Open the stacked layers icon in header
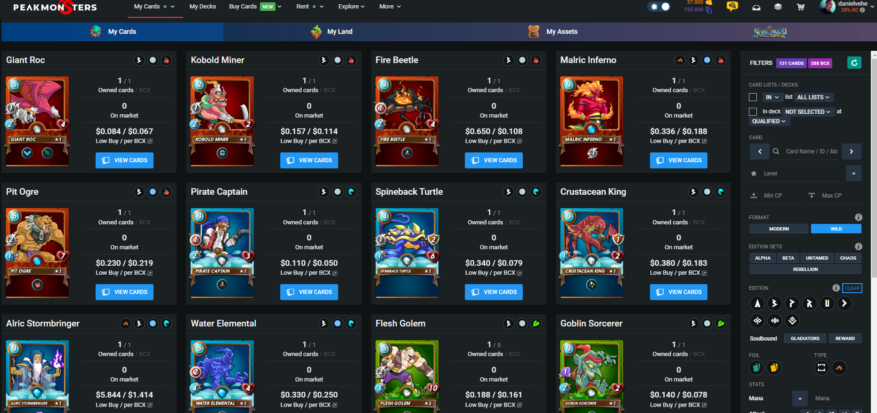877x413 pixels. click(x=778, y=7)
